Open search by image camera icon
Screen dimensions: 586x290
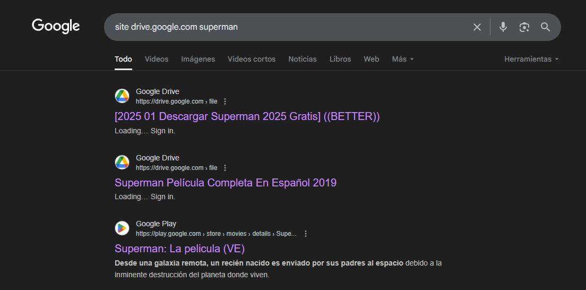(524, 27)
